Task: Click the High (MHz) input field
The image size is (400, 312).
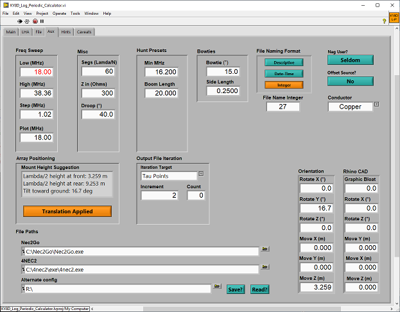Action: pos(37,93)
